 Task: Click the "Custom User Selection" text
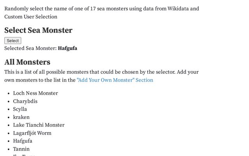31,17
